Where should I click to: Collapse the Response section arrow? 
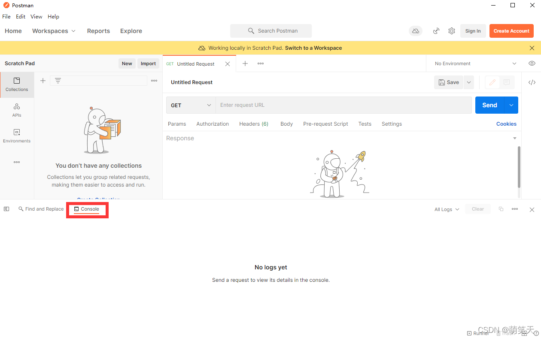[x=514, y=138]
